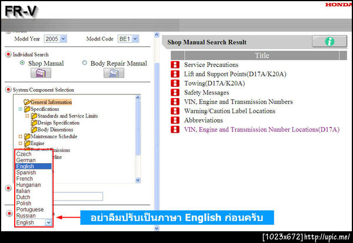
Task: Select the Shop Manual radio button
Action: click(22, 63)
